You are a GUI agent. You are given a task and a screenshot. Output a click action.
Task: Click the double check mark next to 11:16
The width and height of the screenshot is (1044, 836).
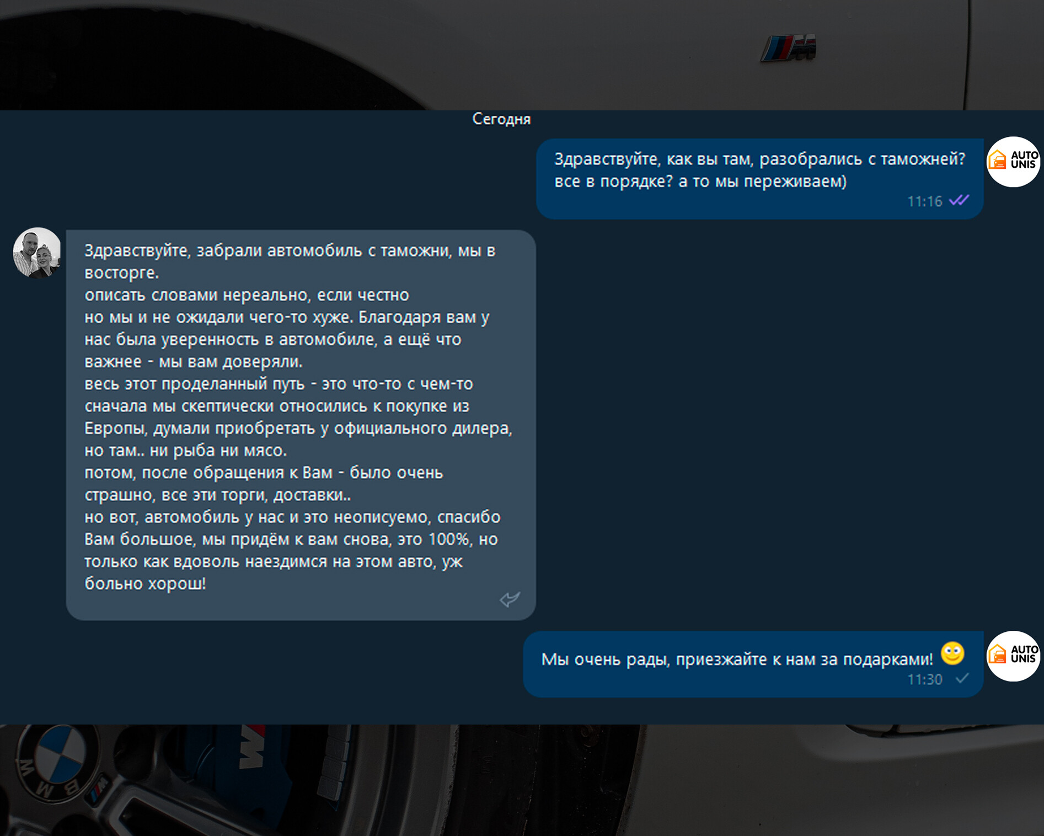tap(959, 200)
